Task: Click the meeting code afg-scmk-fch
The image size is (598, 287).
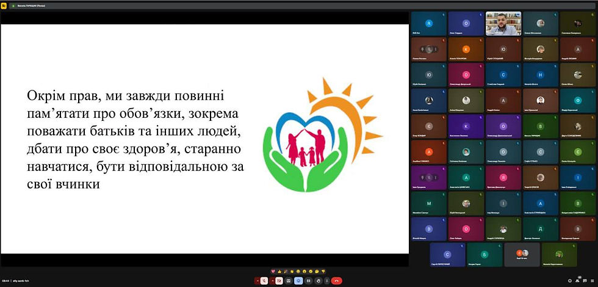Action: tap(21, 281)
